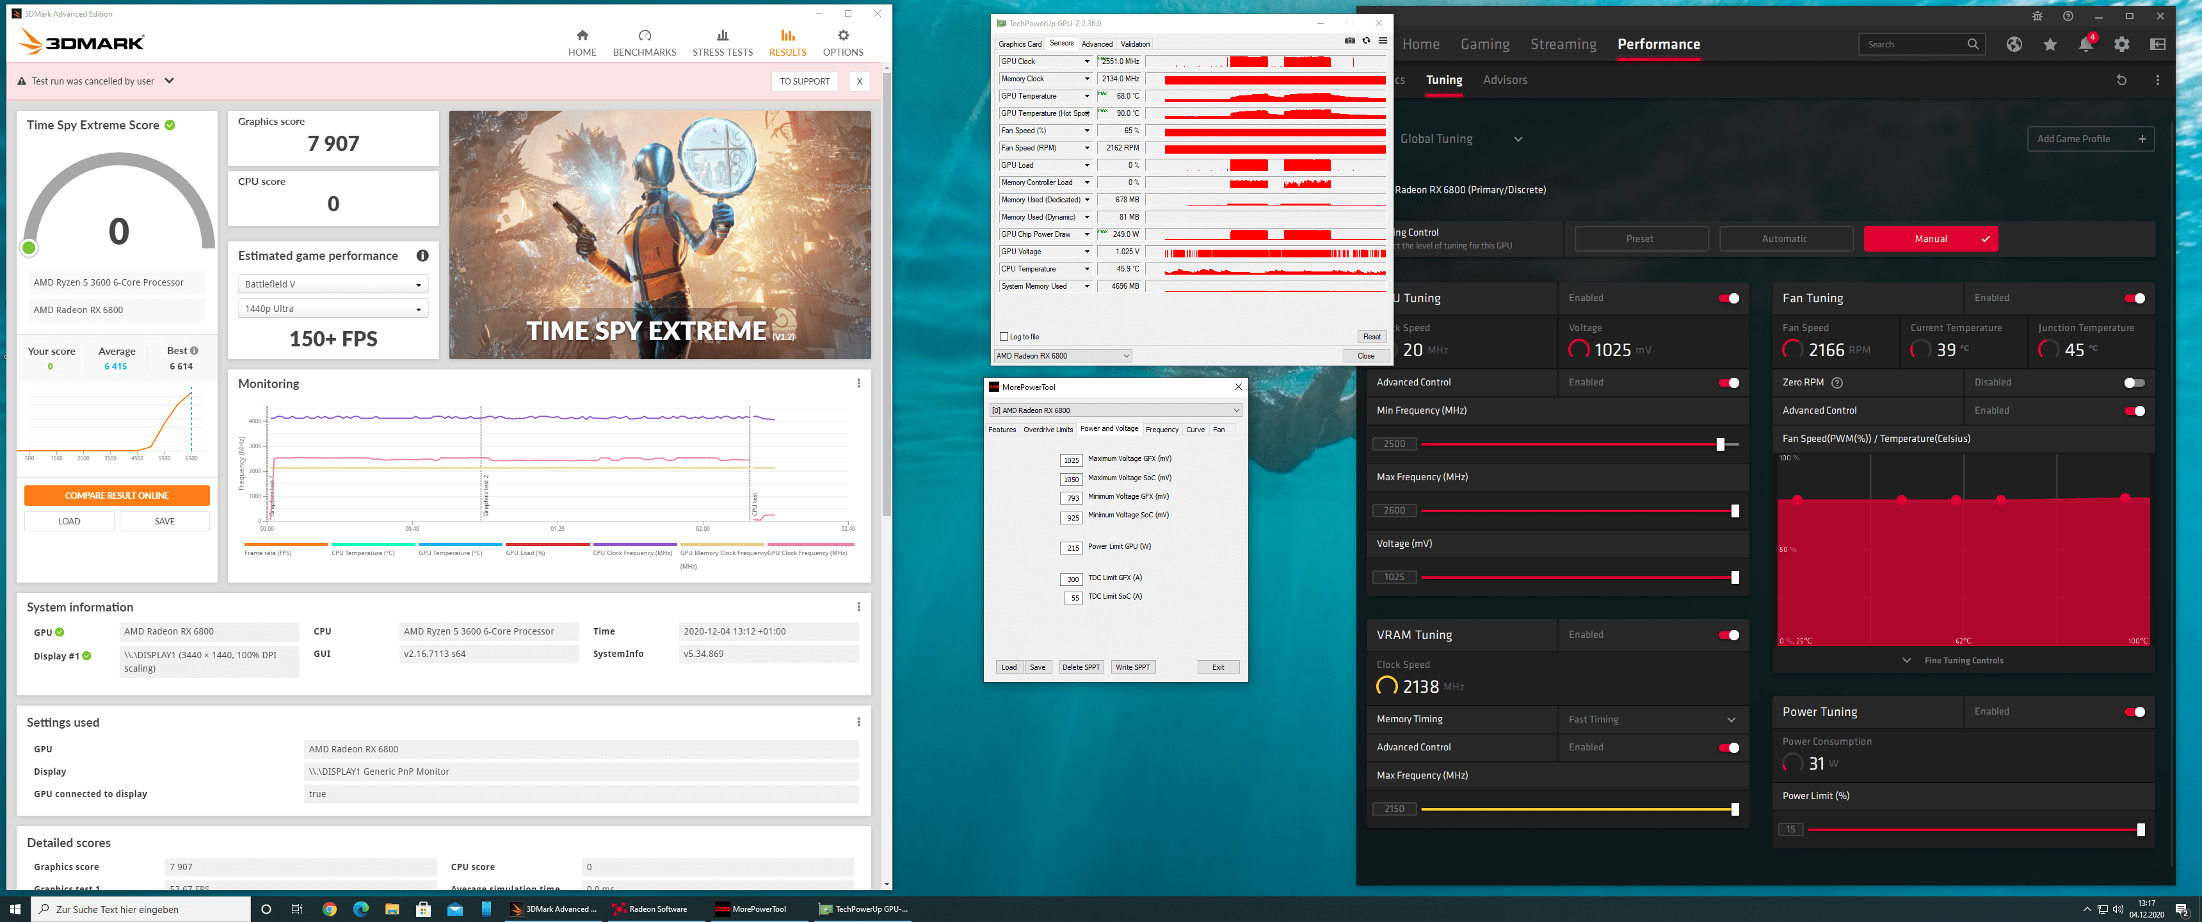The height and width of the screenshot is (922, 2202).
Task: Toggle GPU Tuning Enabled switch
Action: (1728, 298)
